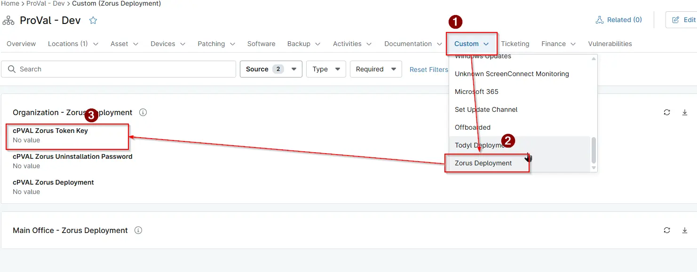Click the cPVAL Zorus Uninstallation Password field
The image size is (697, 272).
tap(72, 161)
